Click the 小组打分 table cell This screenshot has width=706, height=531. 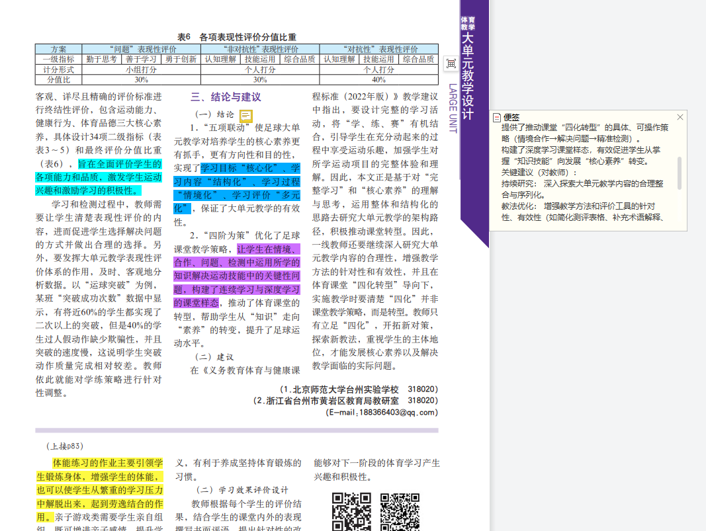tap(142, 69)
